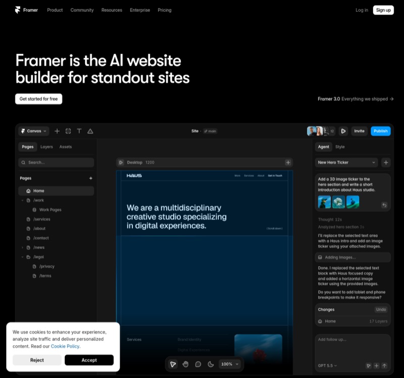Click the Desktop breakpoint play icon
Viewport: 404px width, 378px height.
tap(121, 163)
